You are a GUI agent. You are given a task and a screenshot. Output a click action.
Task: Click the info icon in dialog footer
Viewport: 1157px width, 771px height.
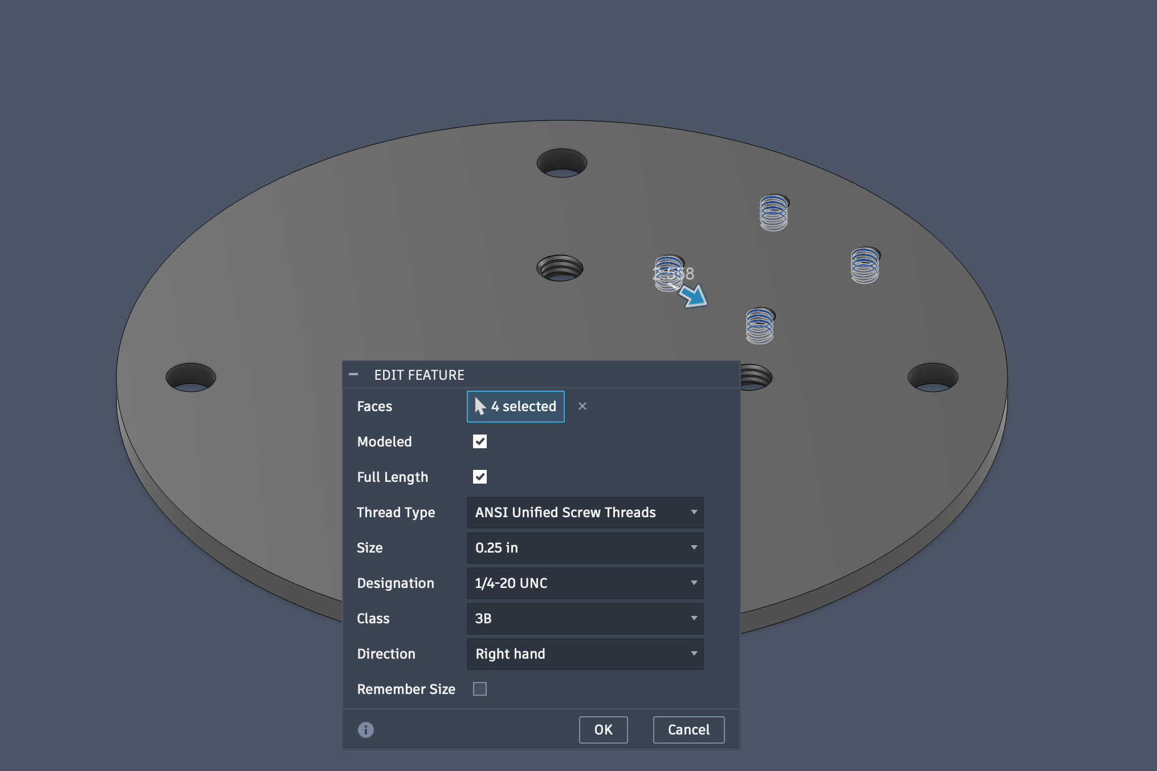(x=365, y=729)
